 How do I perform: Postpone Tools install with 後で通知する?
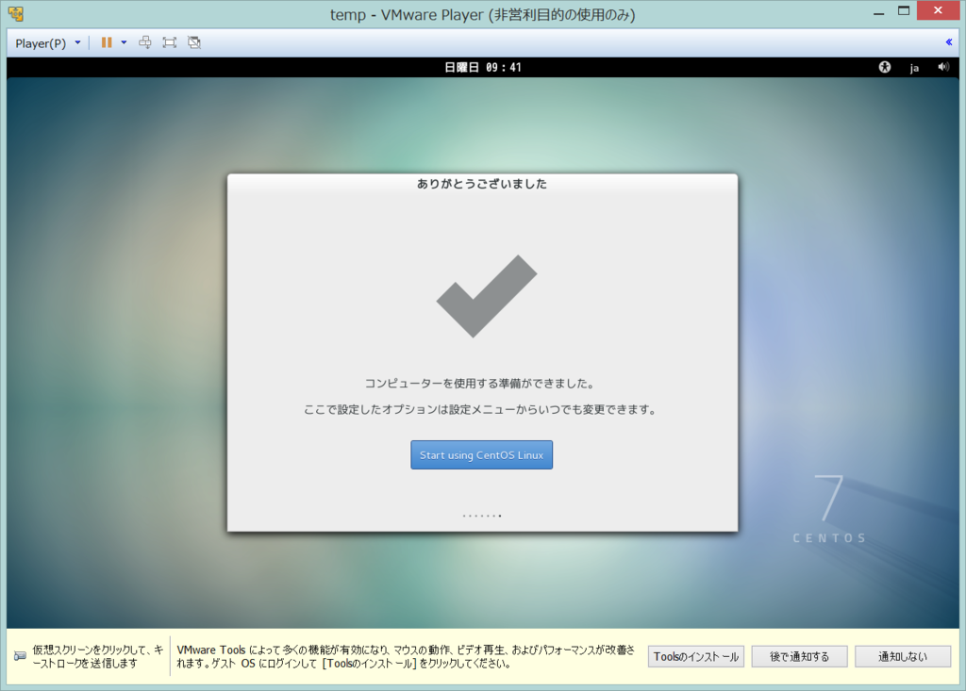point(799,656)
